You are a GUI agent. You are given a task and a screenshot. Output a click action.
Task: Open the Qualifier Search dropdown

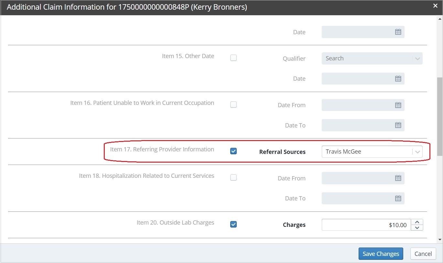[x=372, y=58]
